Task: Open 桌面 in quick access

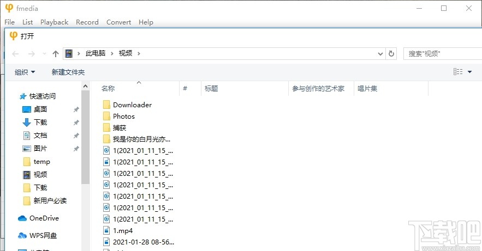Action: point(40,109)
